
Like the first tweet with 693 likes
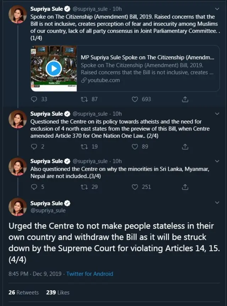tap(135, 99)
